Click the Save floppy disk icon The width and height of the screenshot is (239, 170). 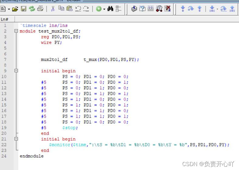[x=24, y=9]
